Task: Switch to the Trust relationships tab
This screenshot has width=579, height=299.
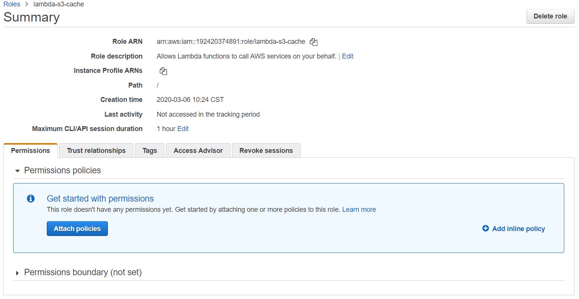Action: [x=96, y=151]
